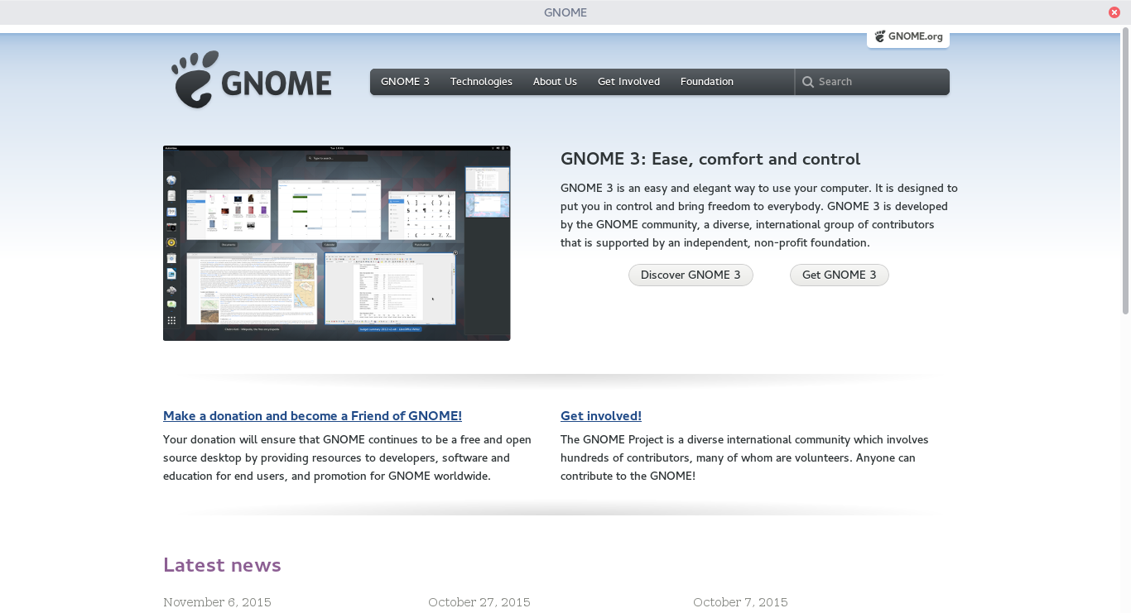The width and height of the screenshot is (1131, 613).
Task: Click the Latest news heading
Action: pos(222,565)
